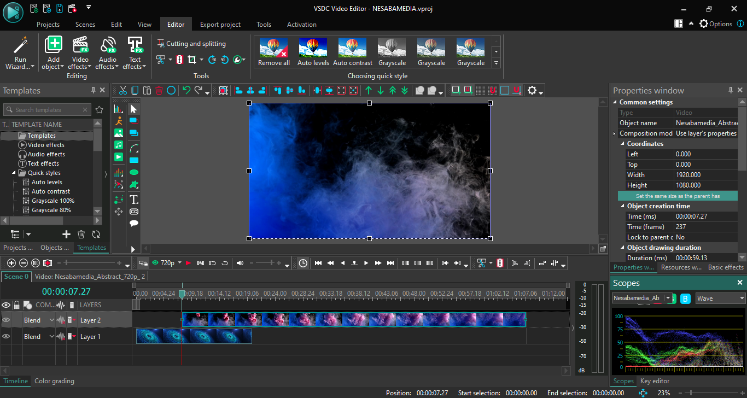Click Set the same size as the parent
Viewport: 747px width, 398px height.
(678, 196)
